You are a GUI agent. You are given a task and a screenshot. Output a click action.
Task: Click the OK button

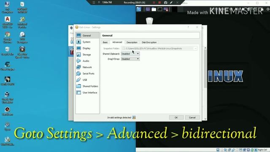176,117
